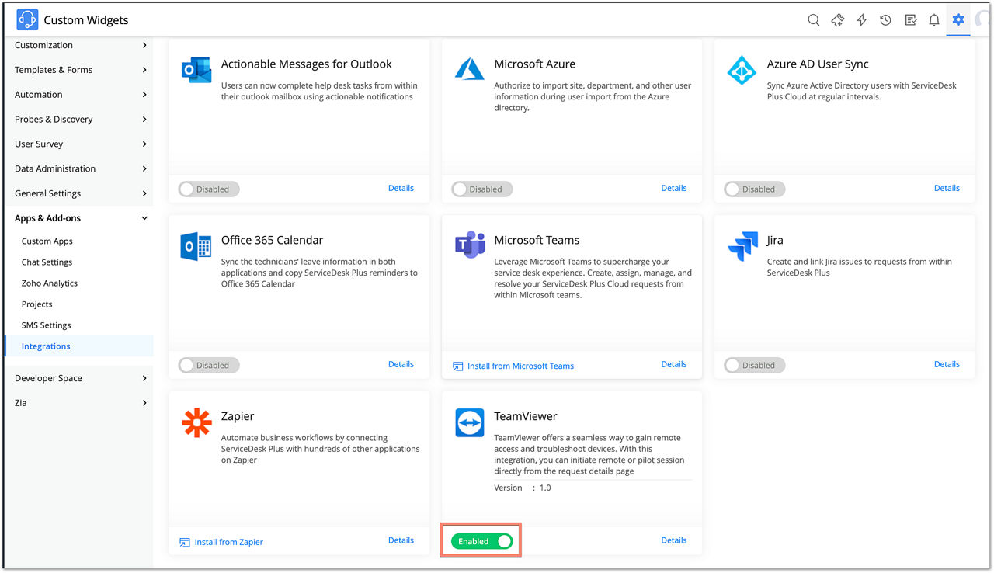Click the Microsoft Teams logo icon

pyautogui.click(x=469, y=245)
